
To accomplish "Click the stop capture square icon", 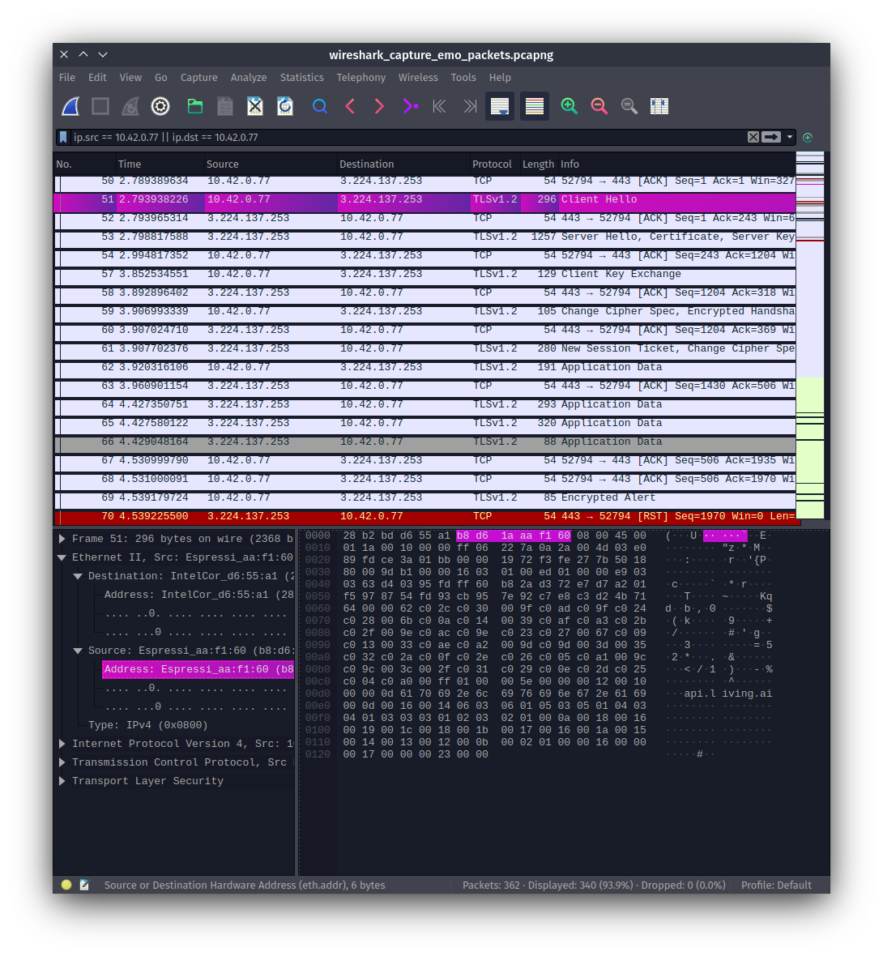I will point(100,106).
